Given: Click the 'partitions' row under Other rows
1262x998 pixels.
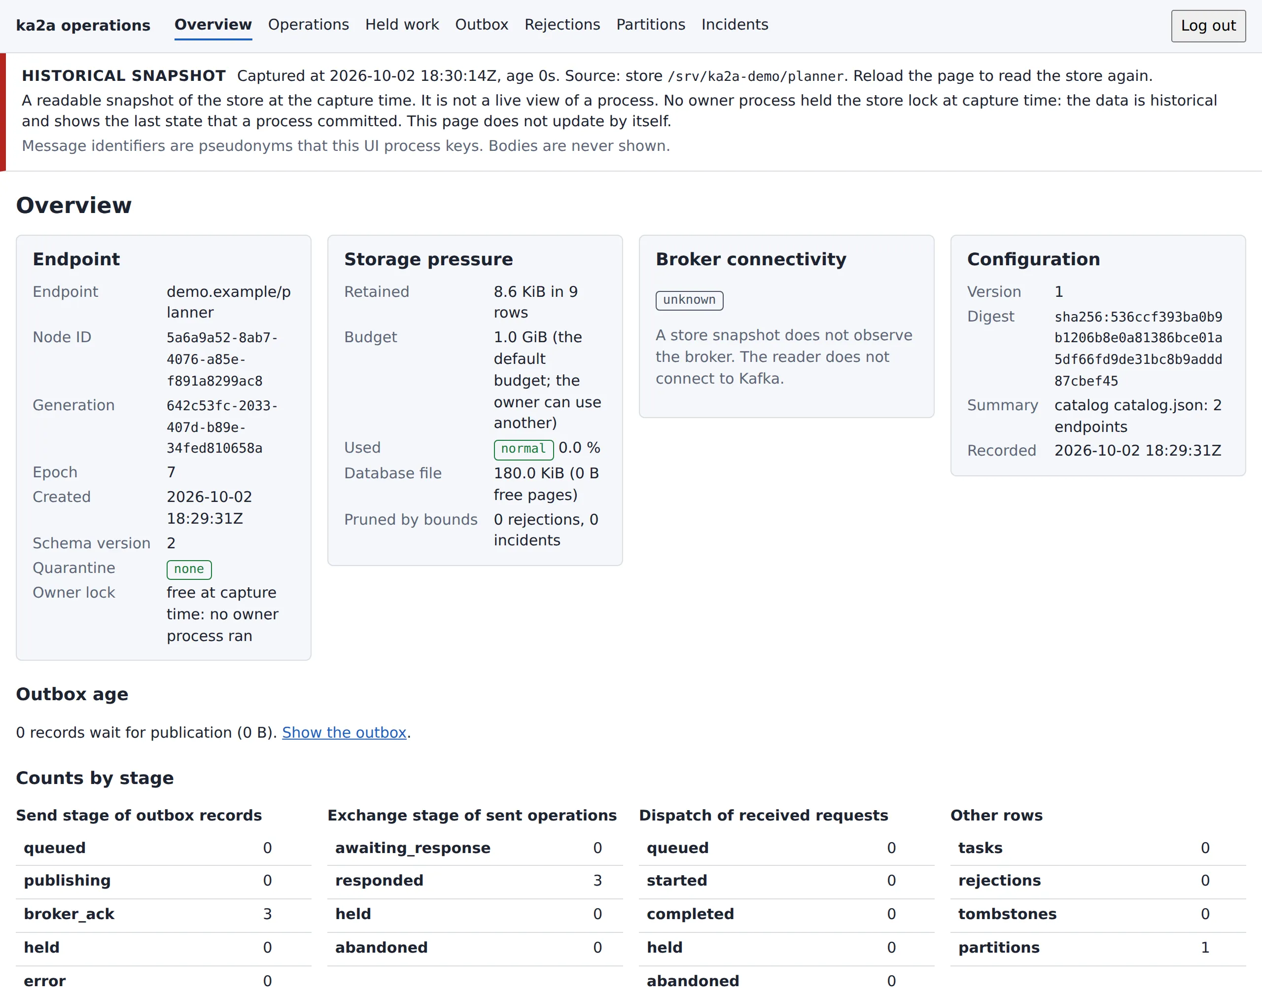Looking at the screenshot, I should pyautogui.click(x=1098, y=948).
